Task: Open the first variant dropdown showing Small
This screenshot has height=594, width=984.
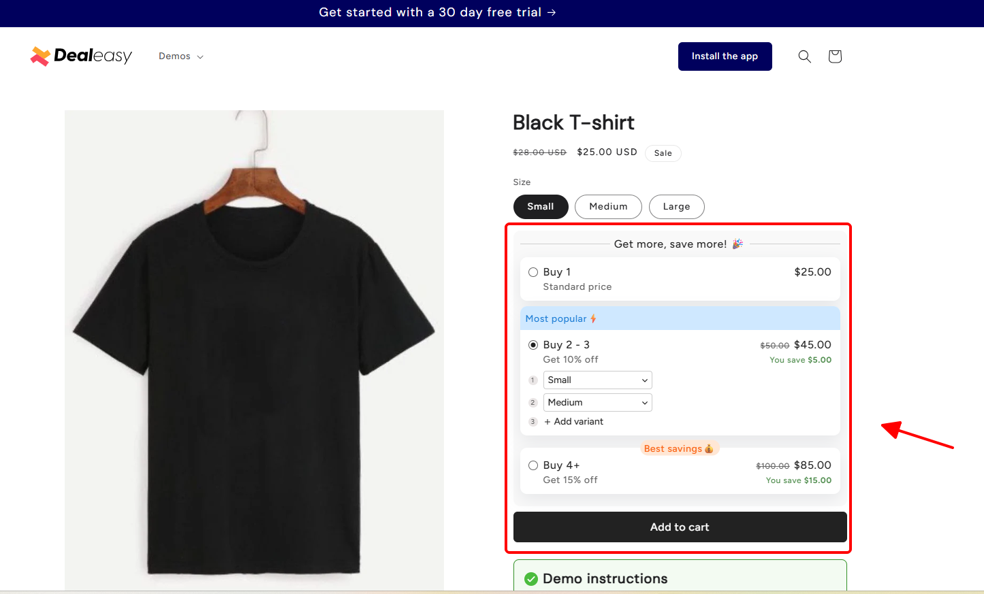Action: click(597, 380)
